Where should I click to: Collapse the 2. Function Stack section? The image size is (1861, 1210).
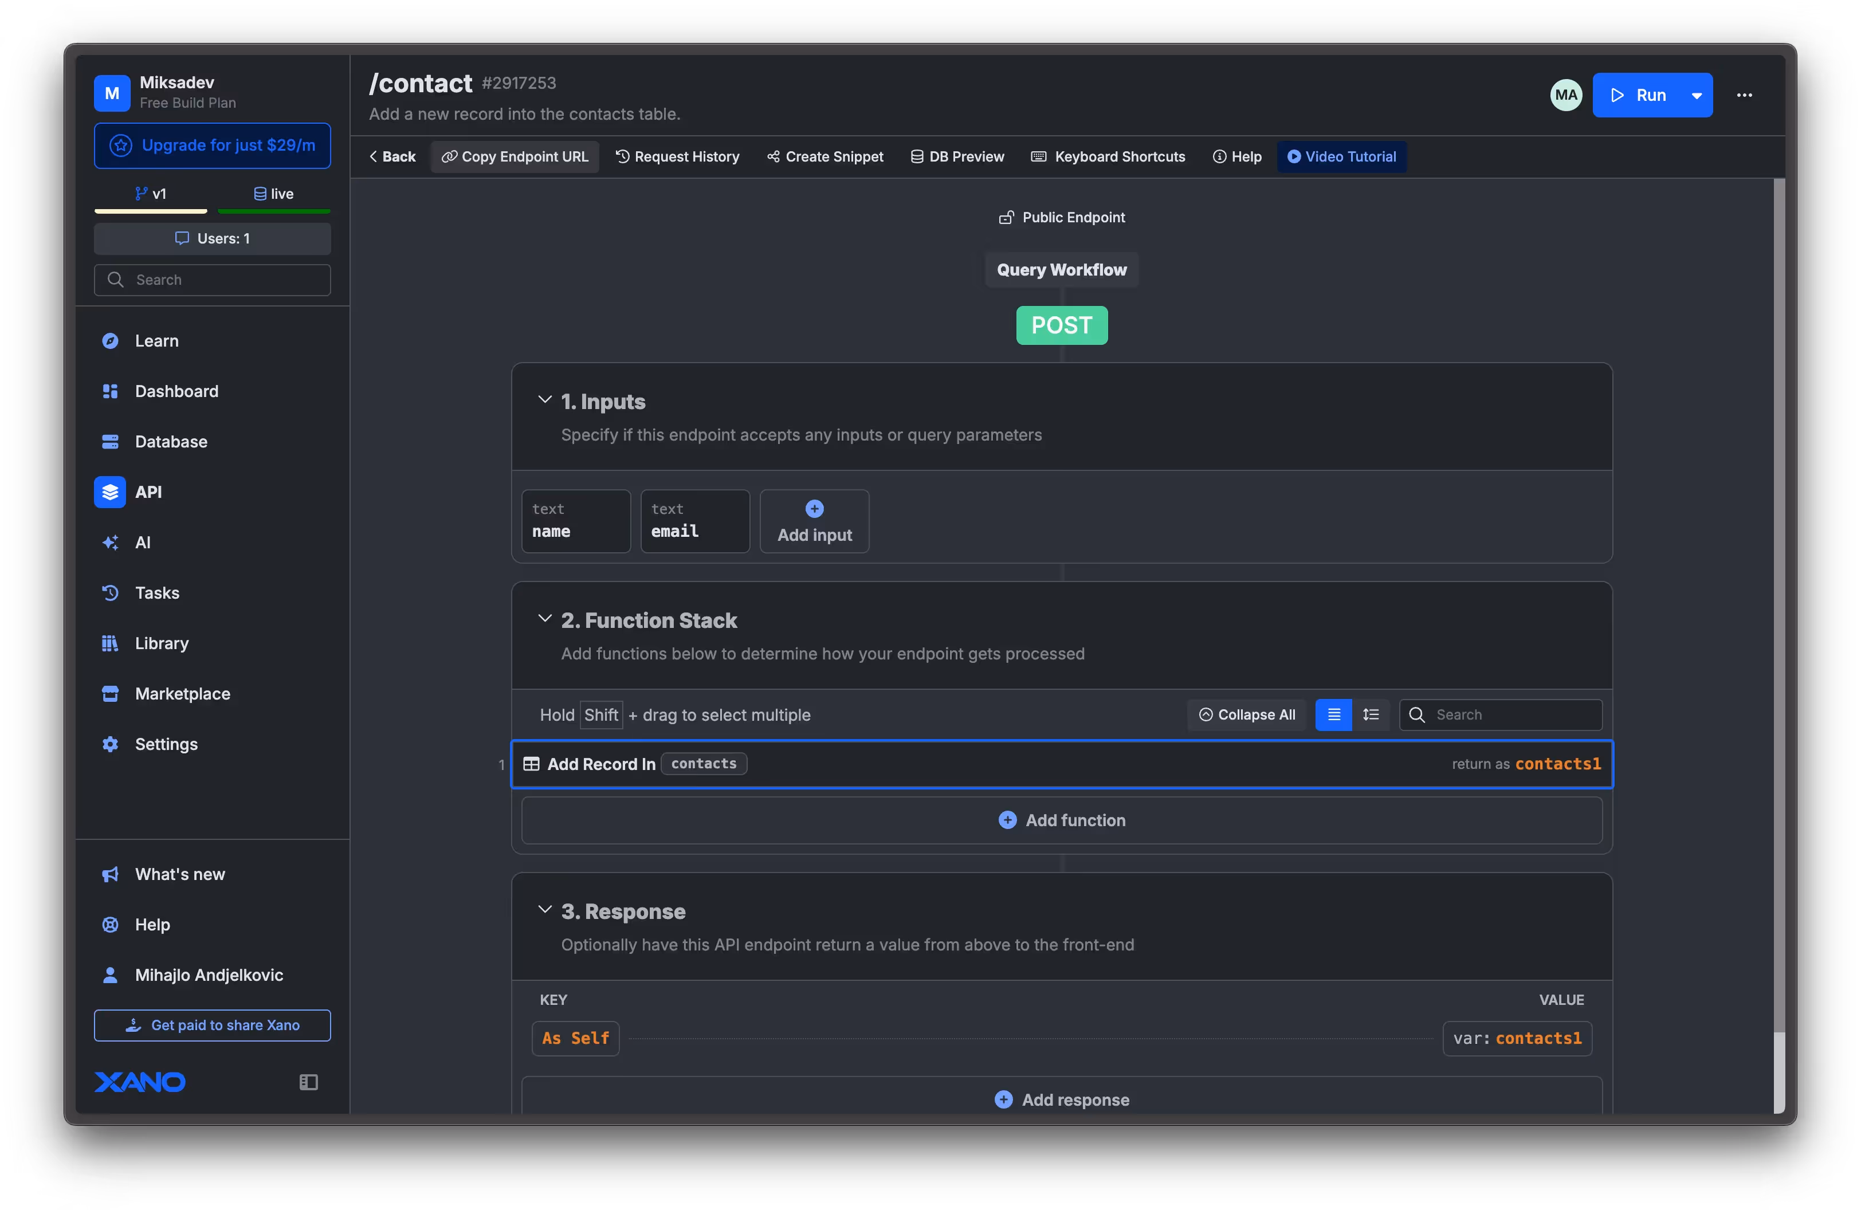pos(545,618)
